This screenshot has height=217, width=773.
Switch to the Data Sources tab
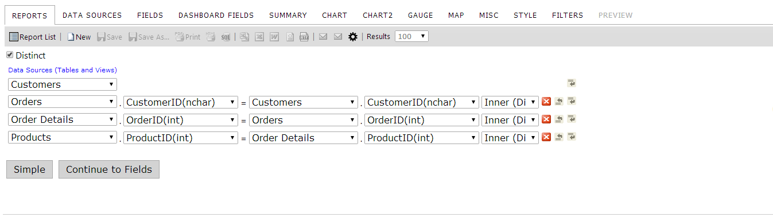(92, 15)
